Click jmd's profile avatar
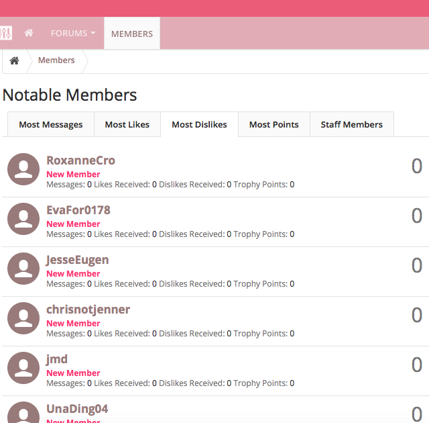 [23, 368]
